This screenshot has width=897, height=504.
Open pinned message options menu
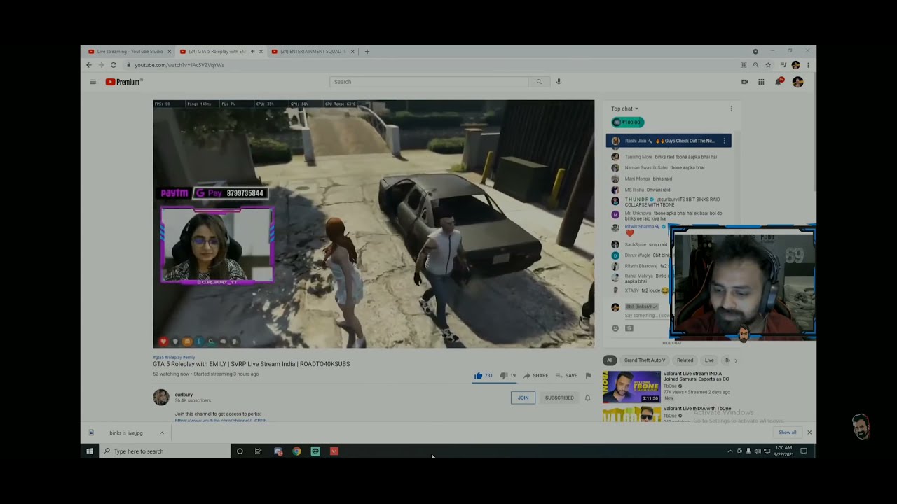tap(725, 141)
